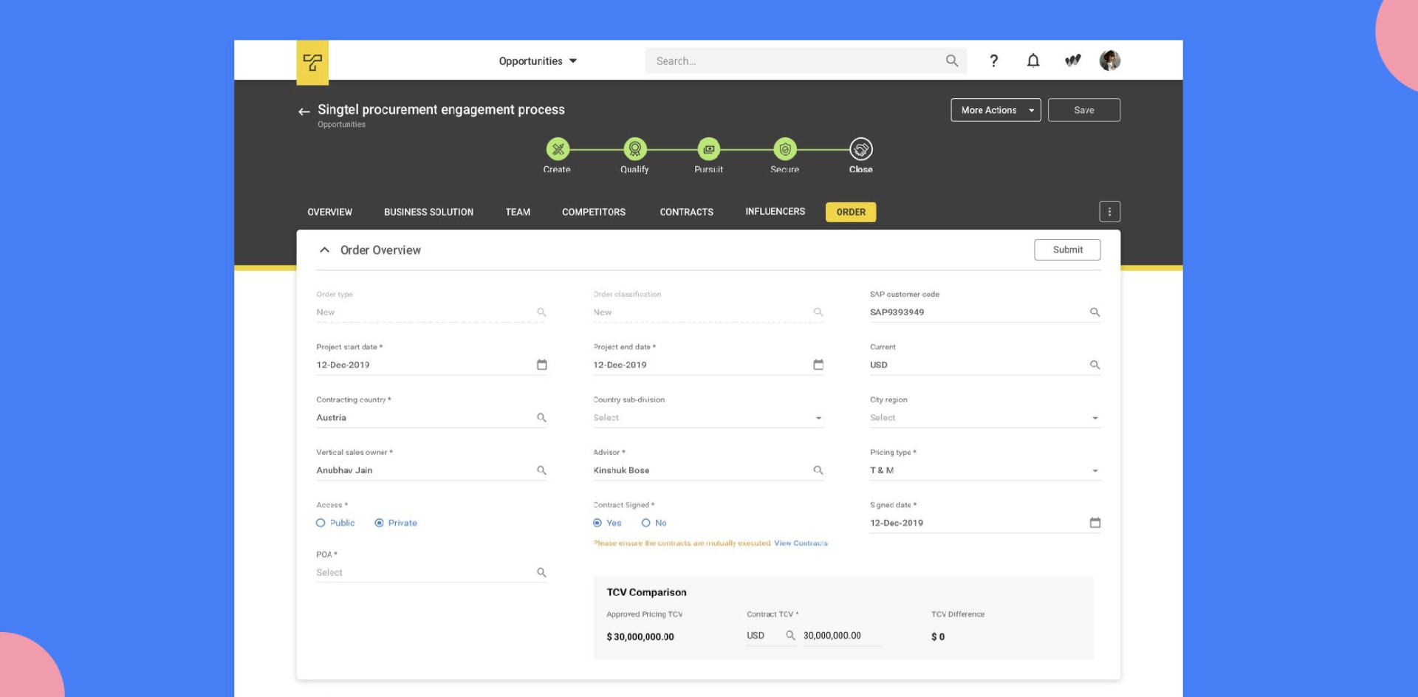
Task: Switch to Overview tab
Action: pos(329,212)
